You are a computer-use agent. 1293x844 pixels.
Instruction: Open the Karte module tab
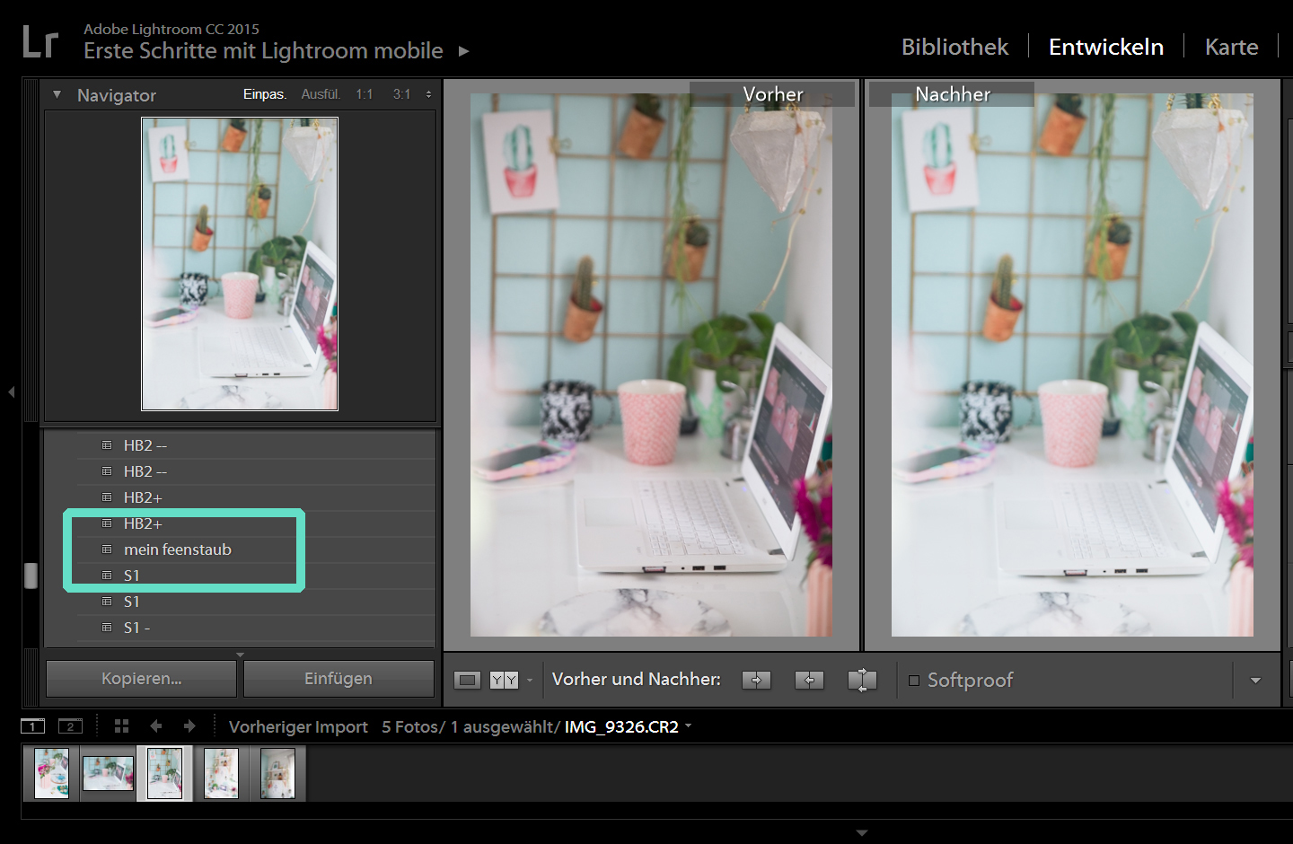tap(1231, 47)
